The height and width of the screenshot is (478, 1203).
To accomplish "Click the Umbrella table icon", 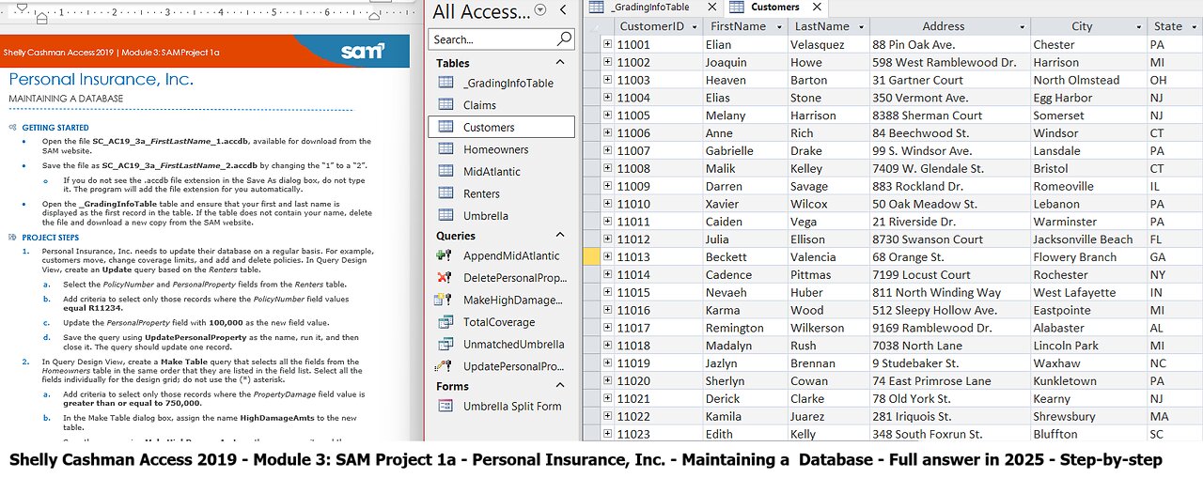I will coord(445,215).
